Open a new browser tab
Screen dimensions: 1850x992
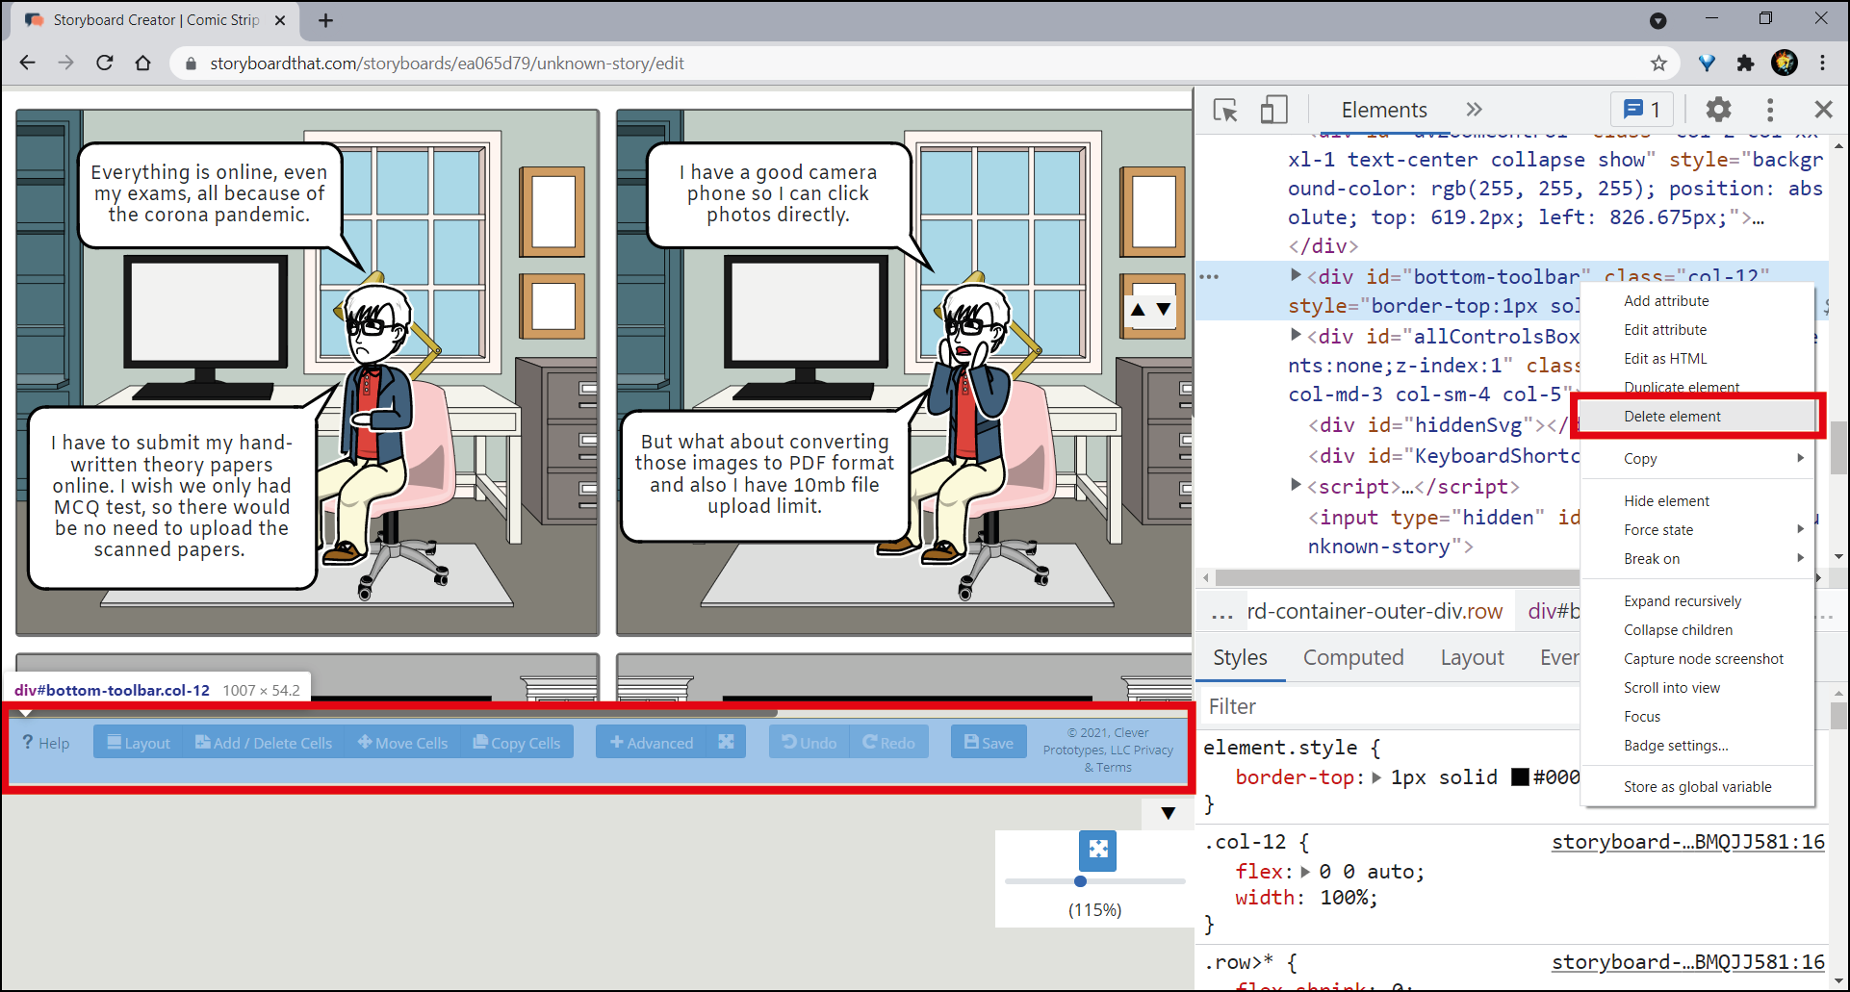pyautogui.click(x=326, y=20)
